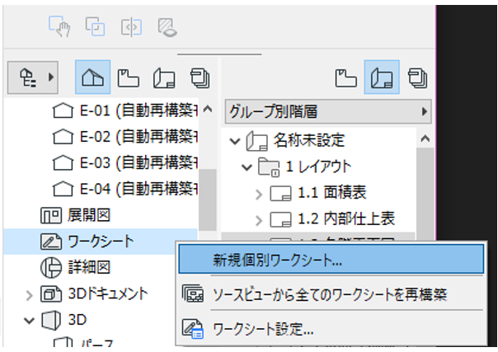498x352 pixels.
Task: Click the pick-up hand cursor tool icon
Action: pyautogui.click(x=59, y=26)
